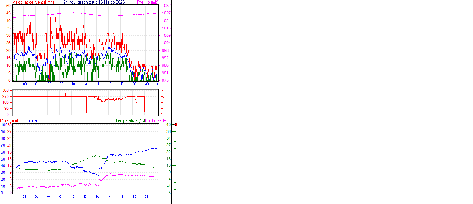The height and width of the screenshot is (204, 473).
Task: Click 50 on the wind speed axis
Action: pos(8,6)
